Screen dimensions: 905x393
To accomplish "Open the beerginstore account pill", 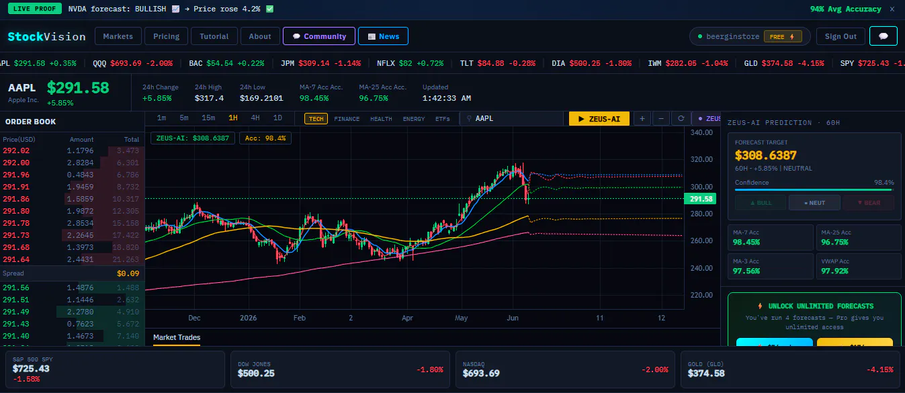I will [x=750, y=36].
